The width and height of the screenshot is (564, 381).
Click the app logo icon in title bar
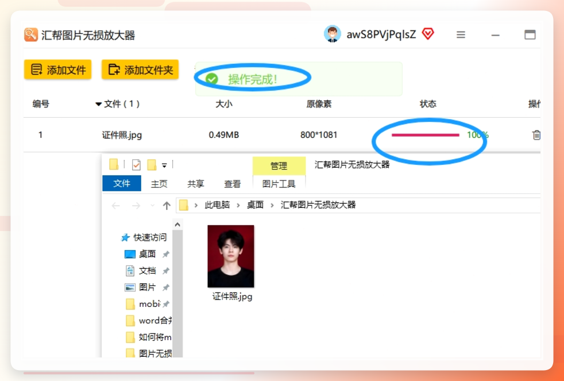(x=31, y=35)
